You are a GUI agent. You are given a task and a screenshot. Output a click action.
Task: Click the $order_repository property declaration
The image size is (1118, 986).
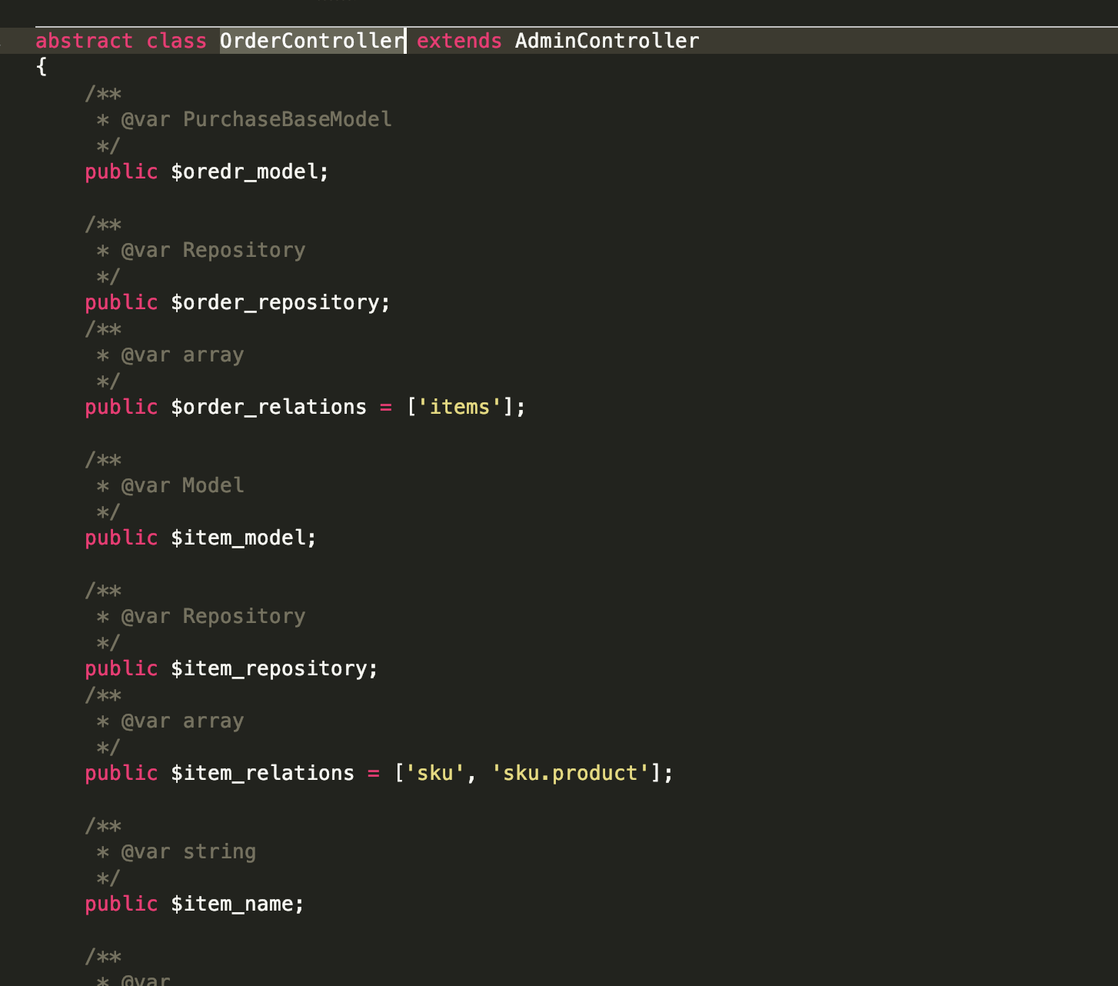click(x=281, y=302)
